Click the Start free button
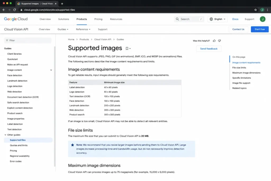The width and height of the screenshot is (271, 181). [260, 29]
